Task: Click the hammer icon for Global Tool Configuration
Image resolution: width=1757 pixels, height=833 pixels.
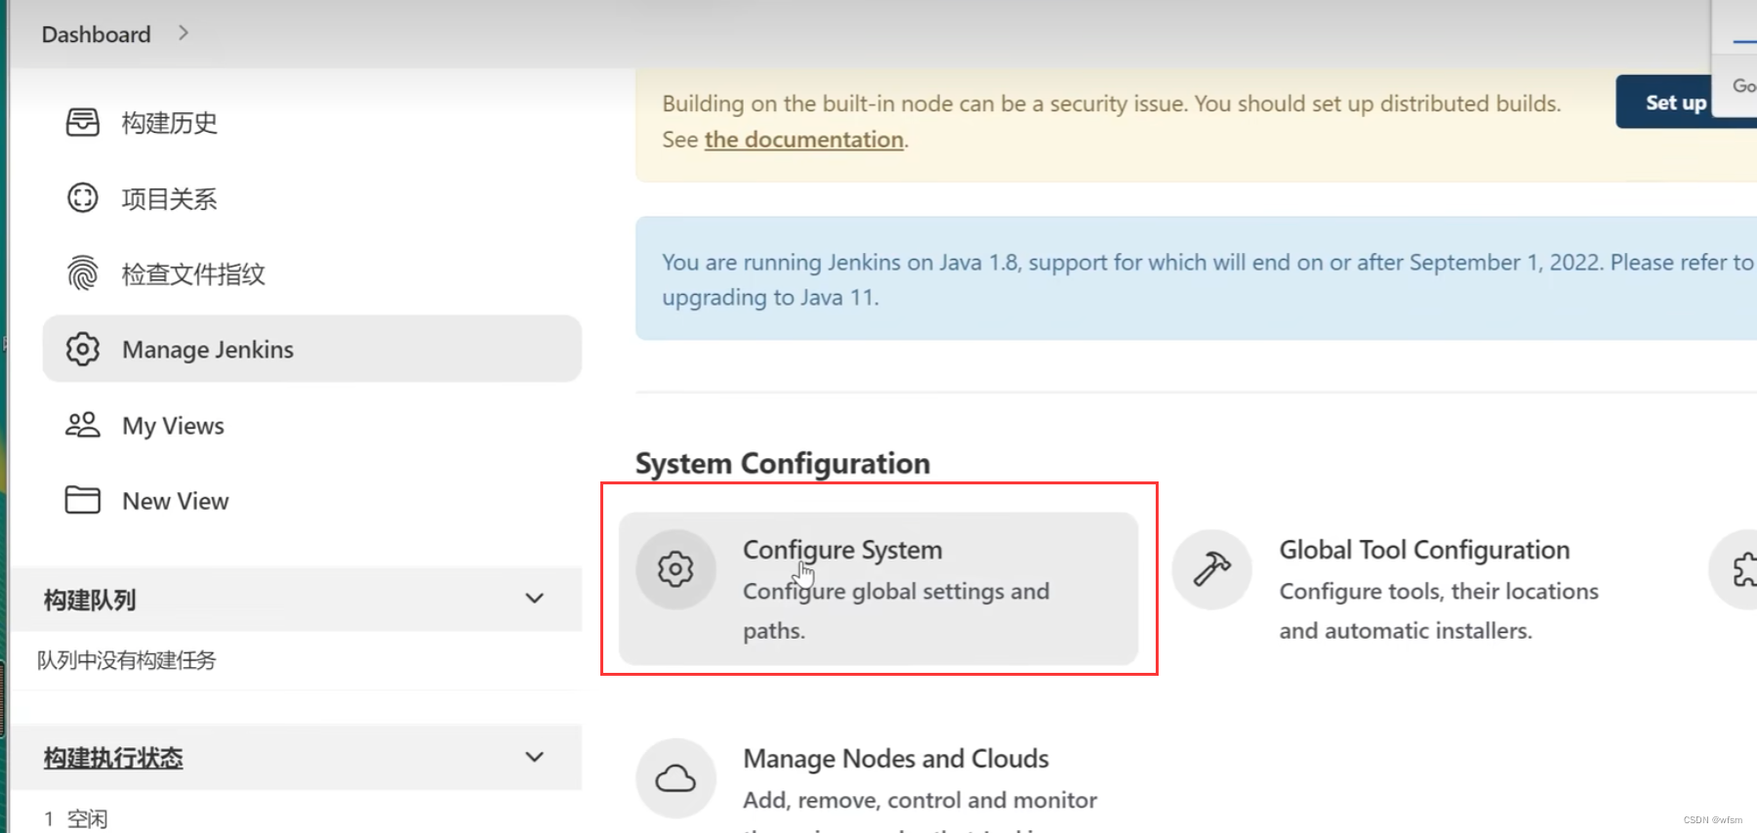Action: [x=1211, y=569]
